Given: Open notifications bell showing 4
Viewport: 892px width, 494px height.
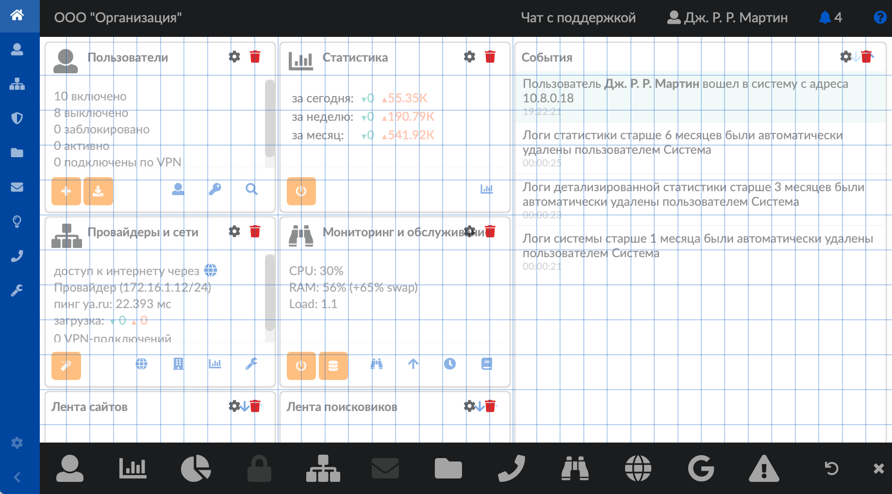Looking at the screenshot, I should coord(830,18).
